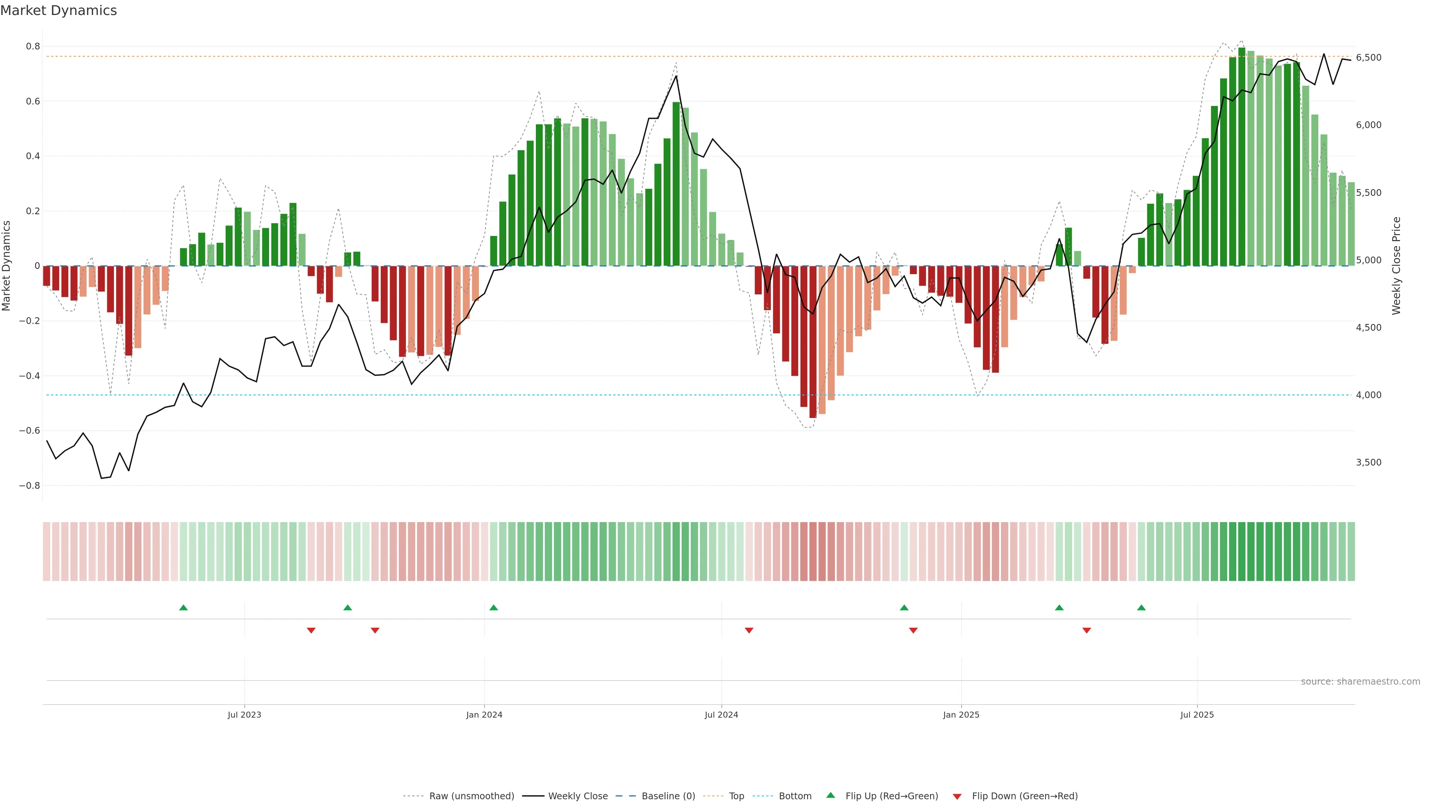Click the rightmost green cell in heatmap strip
Screen dimensions: 1439x809
(x=1351, y=552)
